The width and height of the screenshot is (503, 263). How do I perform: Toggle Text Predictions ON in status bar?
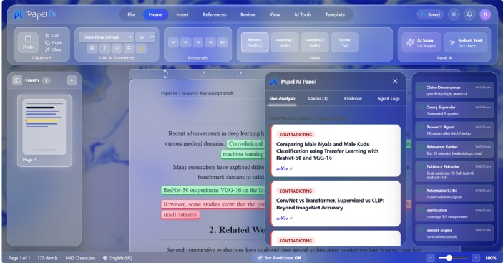coord(279,258)
